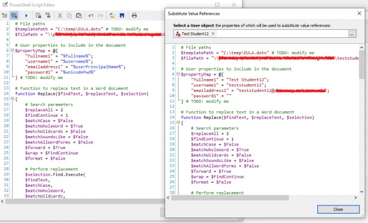This screenshot has height=223, width=368.
Task: Click the Redo arrow icon
Action: coord(100,15)
